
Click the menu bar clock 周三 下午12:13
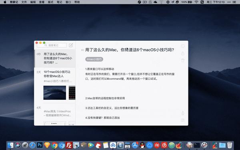click(x=215, y=2)
